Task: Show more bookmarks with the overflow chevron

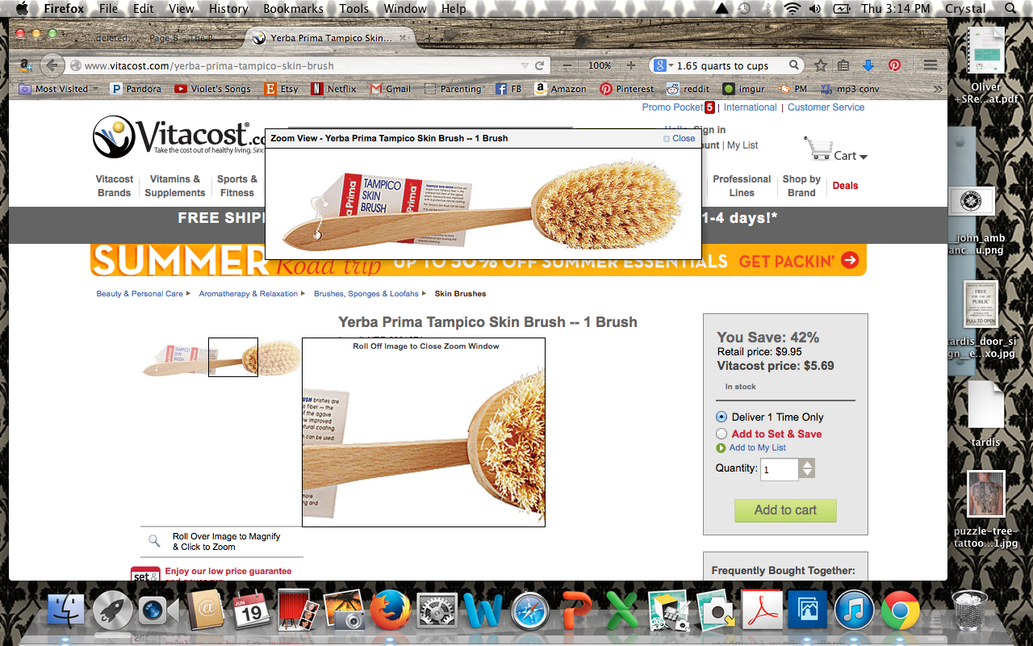Action: coord(938,89)
